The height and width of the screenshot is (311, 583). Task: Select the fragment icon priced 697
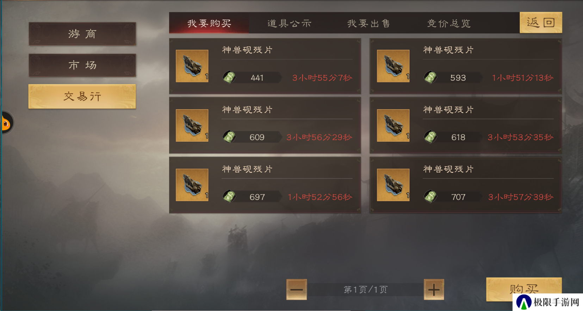pyautogui.click(x=192, y=185)
